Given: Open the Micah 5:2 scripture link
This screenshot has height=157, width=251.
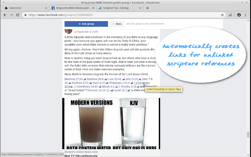Looking at the screenshot, I should [108, 87].
